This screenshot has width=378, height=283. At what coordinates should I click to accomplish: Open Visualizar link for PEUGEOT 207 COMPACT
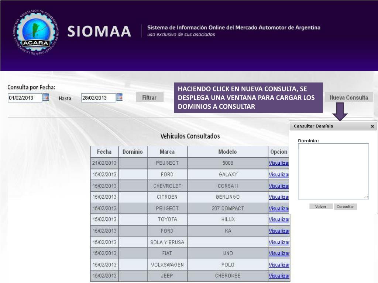[278, 209]
